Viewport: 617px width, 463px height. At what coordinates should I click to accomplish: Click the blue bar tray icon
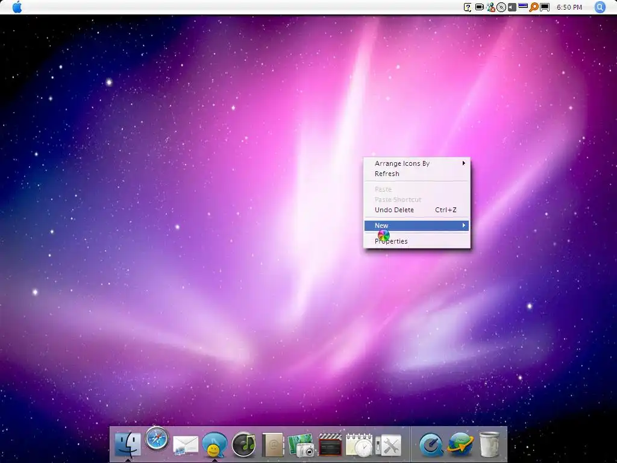tap(522, 5)
